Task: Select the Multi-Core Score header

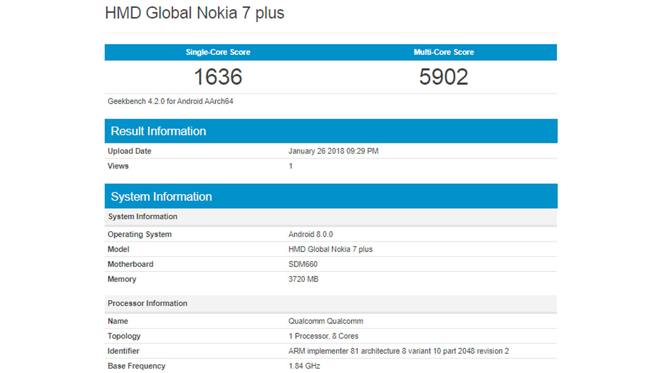Action: click(444, 52)
